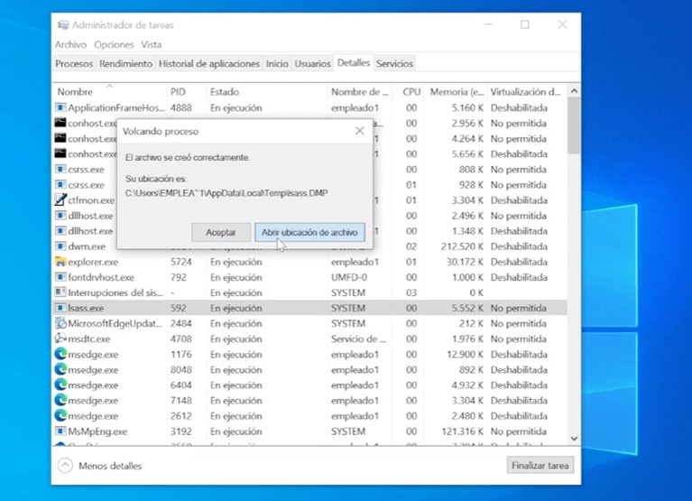Click the fontdrvhost.exe process icon
Screen dimensions: 692x501
pos(60,277)
